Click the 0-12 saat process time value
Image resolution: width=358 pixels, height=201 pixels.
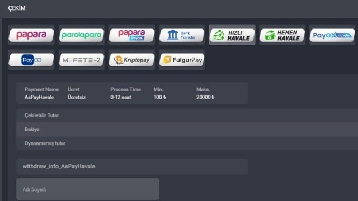(x=121, y=97)
